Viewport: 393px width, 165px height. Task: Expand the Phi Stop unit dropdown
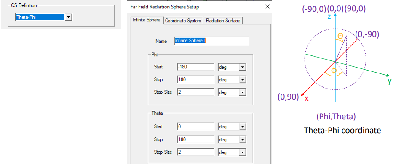[x=232, y=80]
